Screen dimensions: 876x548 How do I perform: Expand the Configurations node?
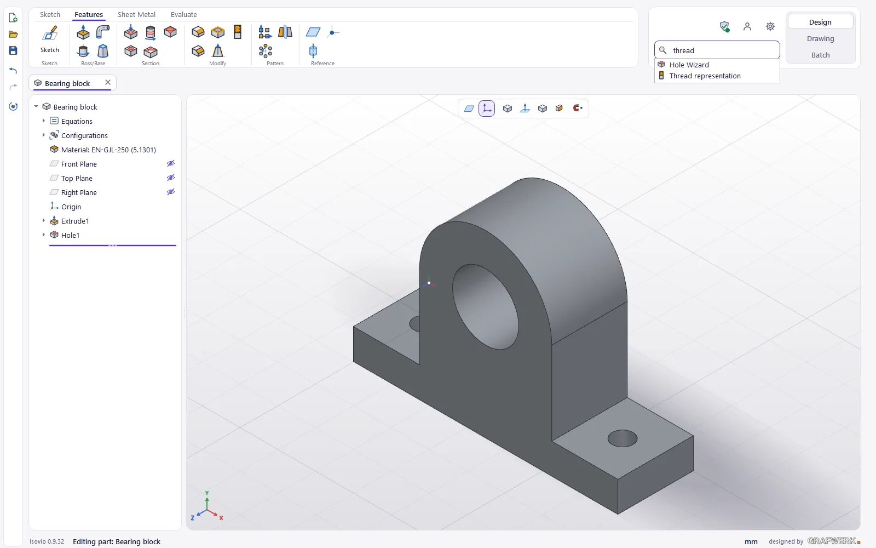[44, 135]
